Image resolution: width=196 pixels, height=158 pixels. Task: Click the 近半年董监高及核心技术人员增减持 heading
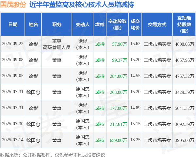(82, 5)
